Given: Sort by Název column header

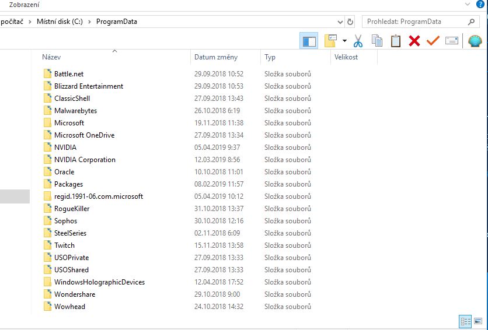Looking at the screenshot, I should tap(51, 57).
